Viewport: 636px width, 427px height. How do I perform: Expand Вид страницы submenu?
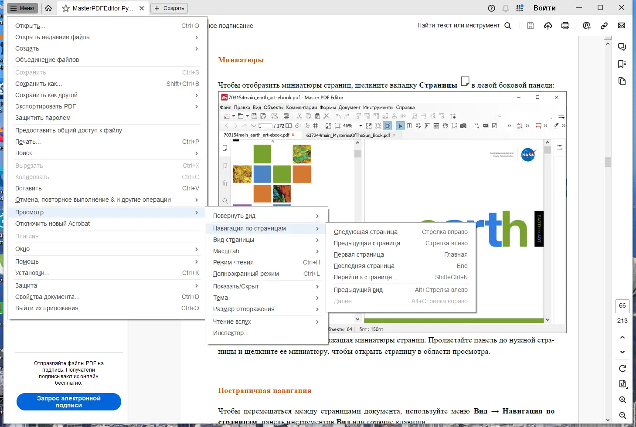tap(266, 240)
